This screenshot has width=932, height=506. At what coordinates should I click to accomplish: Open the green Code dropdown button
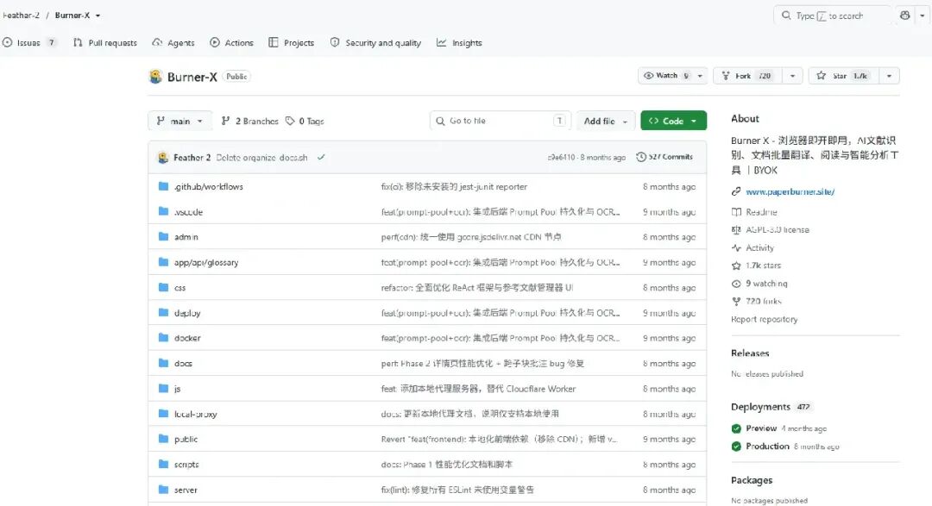[673, 121]
